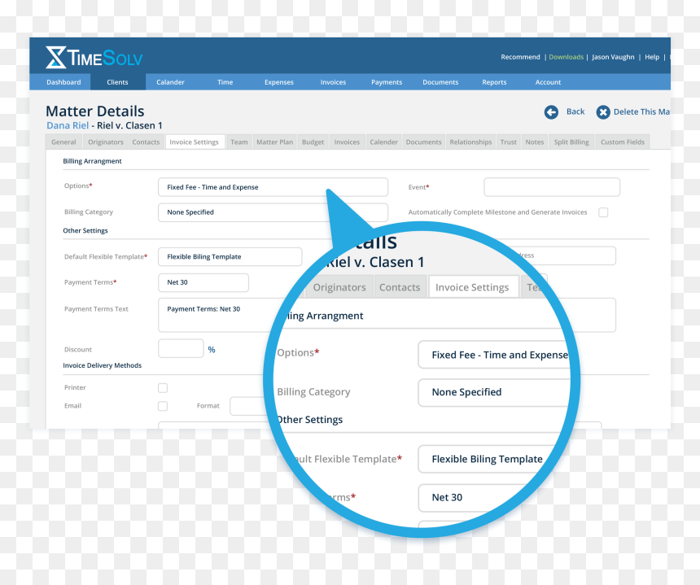Enable the Email delivery checkbox

163,406
